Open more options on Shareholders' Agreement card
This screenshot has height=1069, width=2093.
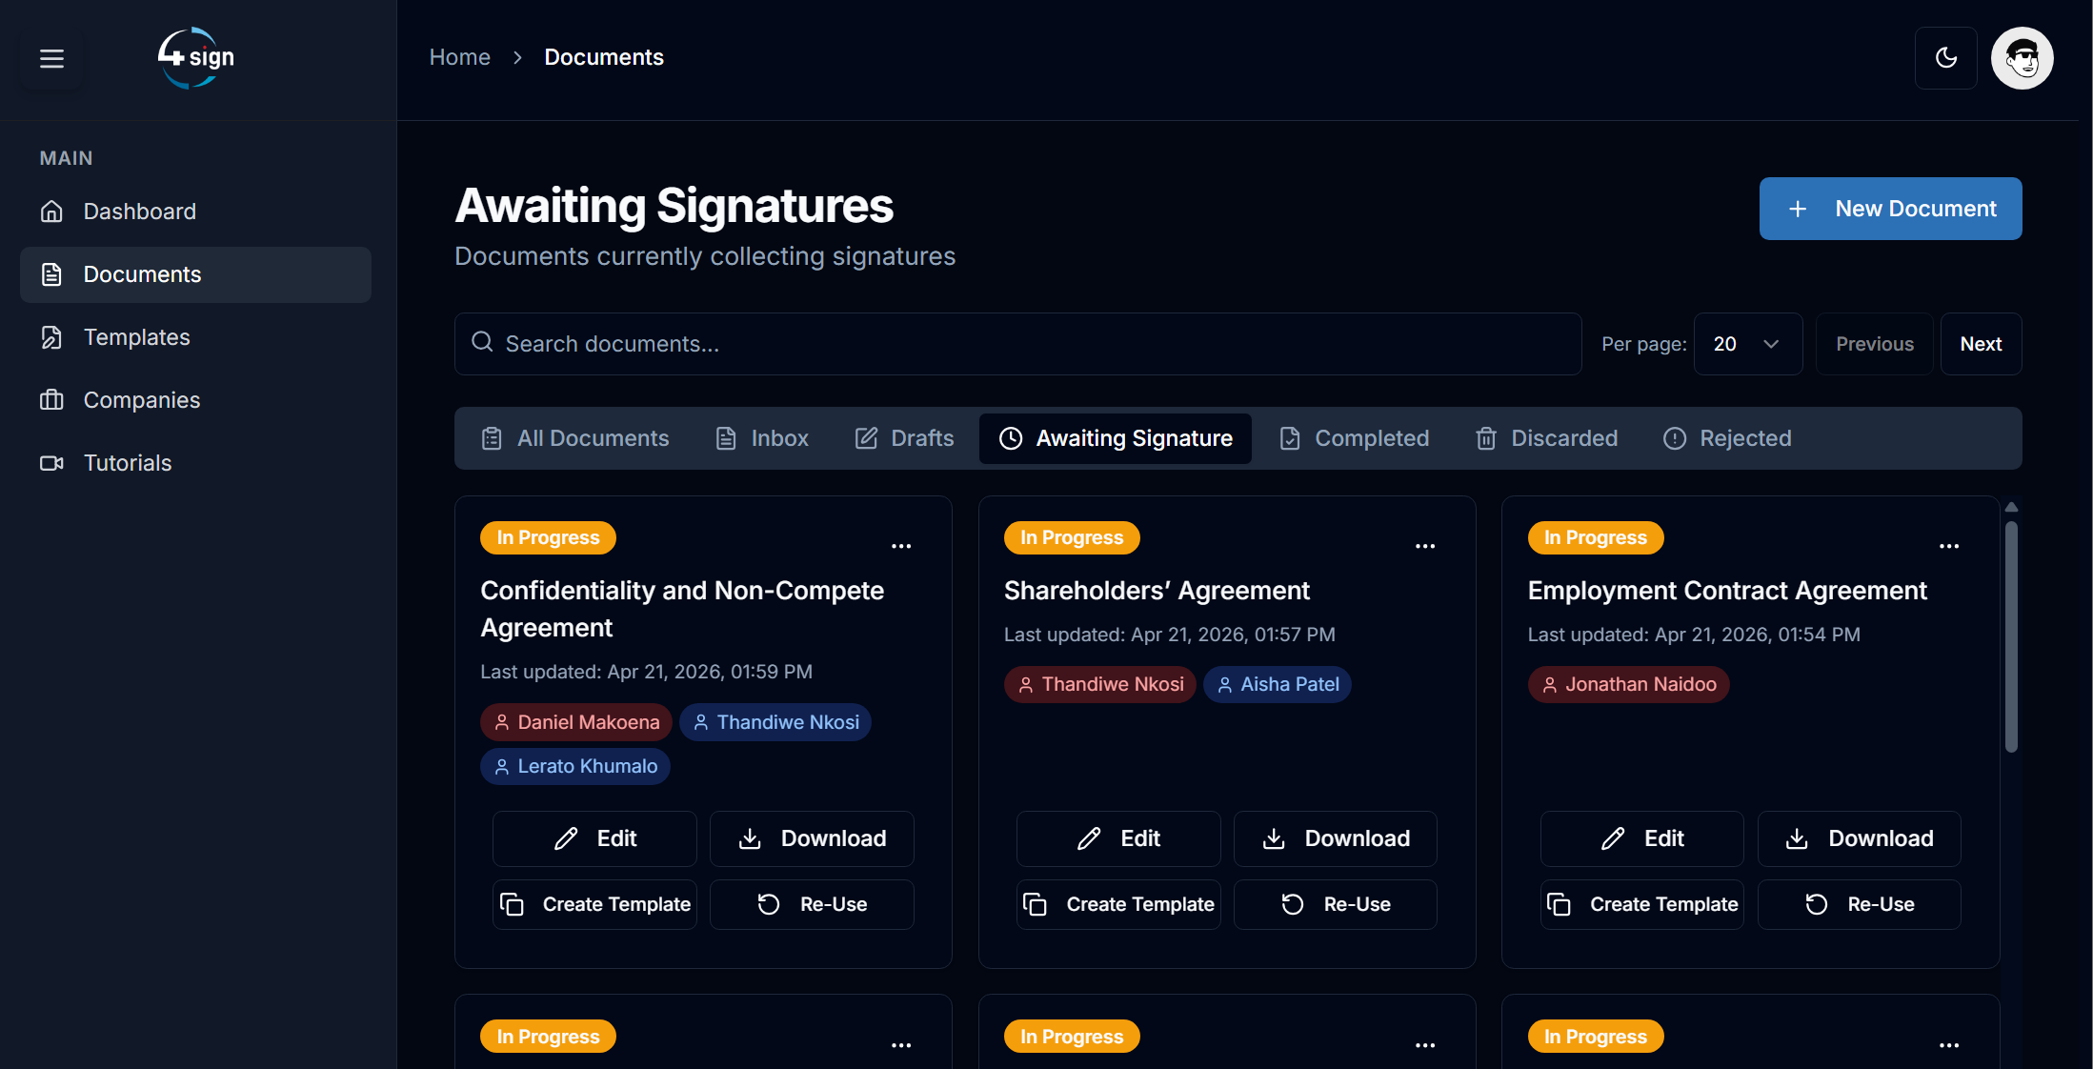1425,546
